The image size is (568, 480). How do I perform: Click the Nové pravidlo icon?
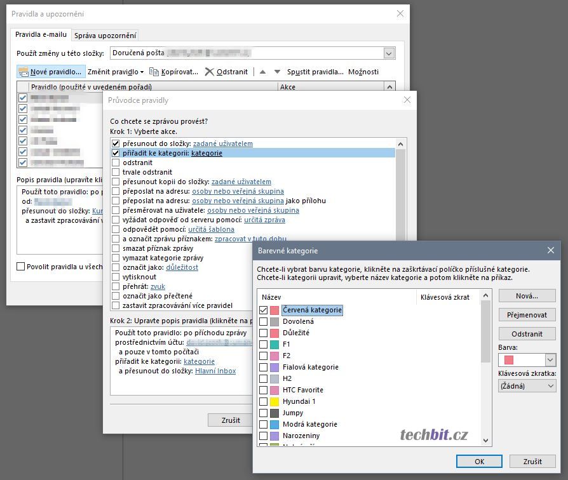pos(24,72)
